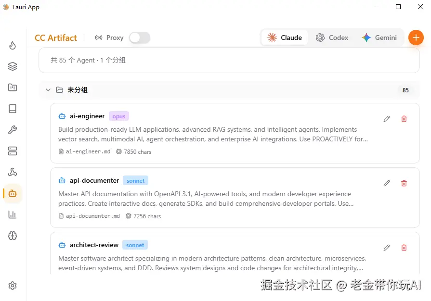Edit the ai-engineer agent
Viewport: 431px width, 301px height.
tap(387, 119)
